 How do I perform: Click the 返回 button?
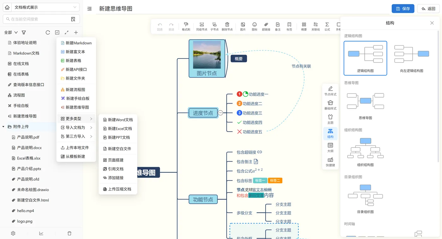428,9
